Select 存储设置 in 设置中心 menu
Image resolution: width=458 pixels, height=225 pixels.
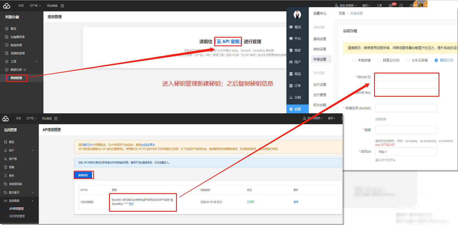point(321,59)
